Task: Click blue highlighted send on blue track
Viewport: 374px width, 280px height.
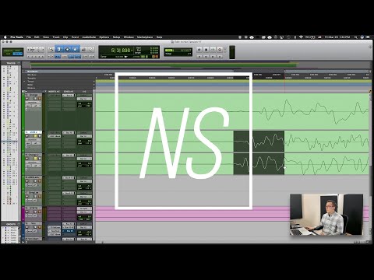Action: [x=69, y=231]
